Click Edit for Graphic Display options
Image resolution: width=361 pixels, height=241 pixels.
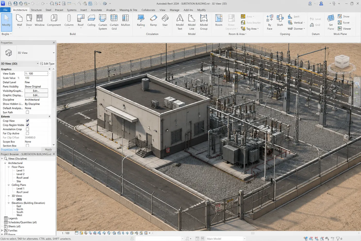click(x=36, y=95)
